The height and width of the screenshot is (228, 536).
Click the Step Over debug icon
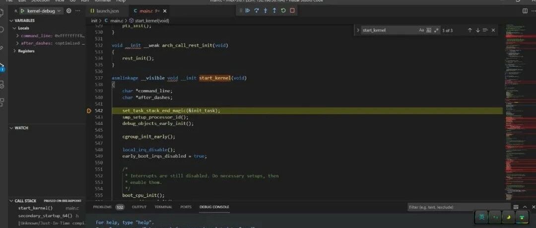tap(257, 10)
